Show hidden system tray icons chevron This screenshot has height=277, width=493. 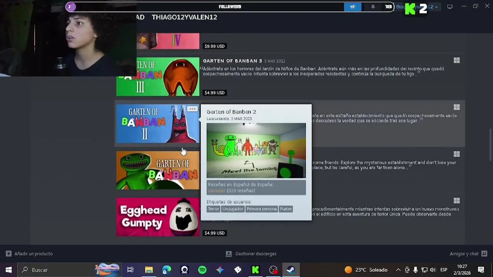[398, 270]
